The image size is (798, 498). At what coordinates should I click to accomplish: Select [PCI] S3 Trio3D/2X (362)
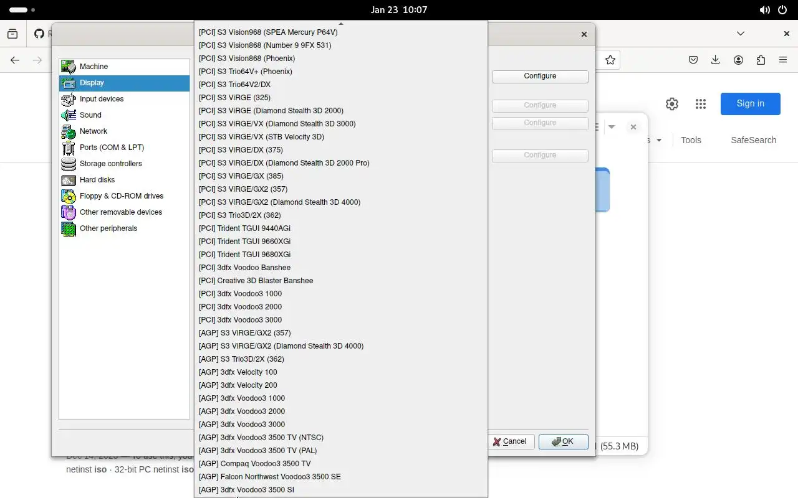pos(341,215)
